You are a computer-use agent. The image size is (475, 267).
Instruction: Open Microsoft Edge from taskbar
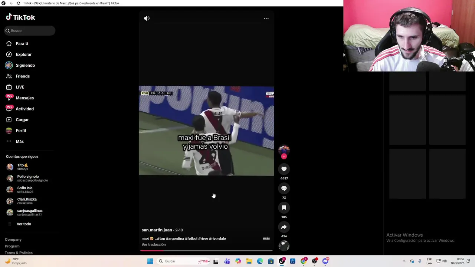point(260,261)
